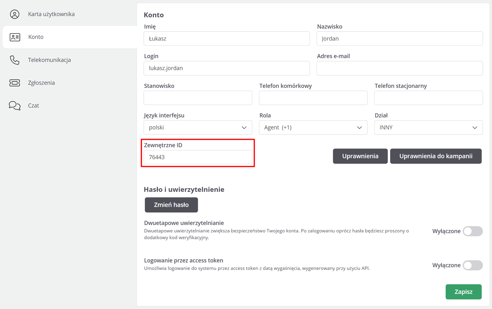The width and height of the screenshot is (492, 309).
Task: Open Uprawnienia do kampanii
Action: 436,156
